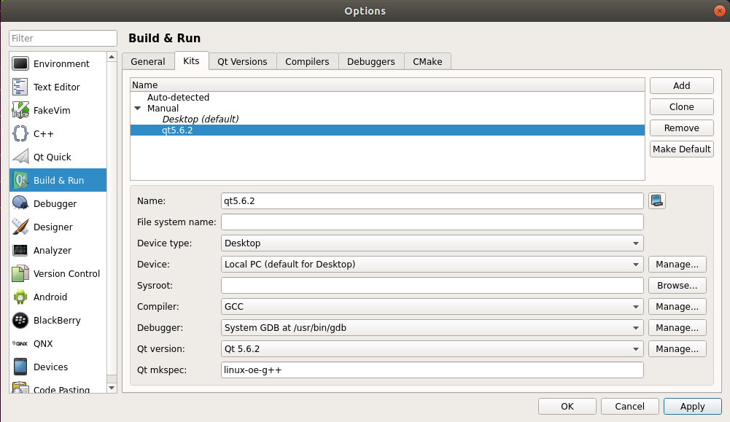Collapse the Manual kits tree node
This screenshot has width=730, height=422.
point(137,109)
